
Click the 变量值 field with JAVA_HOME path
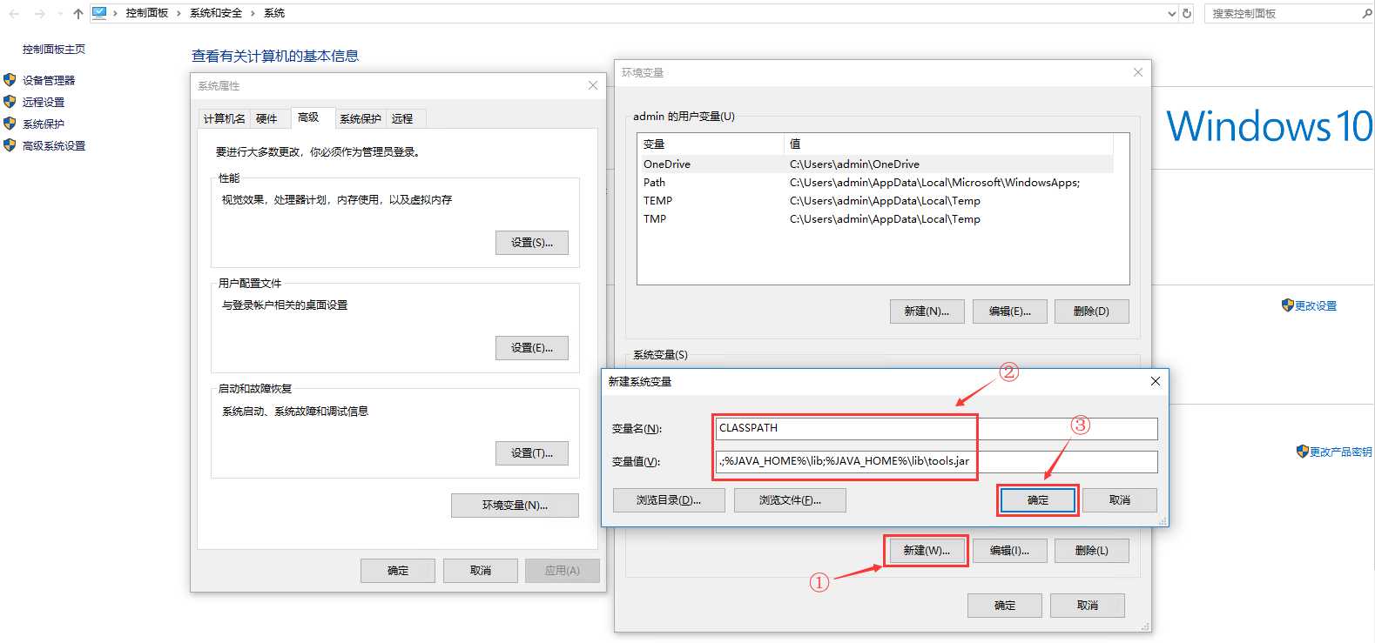[x=937, y=461]
